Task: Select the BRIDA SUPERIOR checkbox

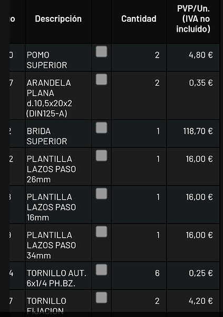Action: [101, 127]
